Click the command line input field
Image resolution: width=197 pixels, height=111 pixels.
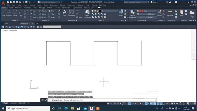tap(102, 100)
